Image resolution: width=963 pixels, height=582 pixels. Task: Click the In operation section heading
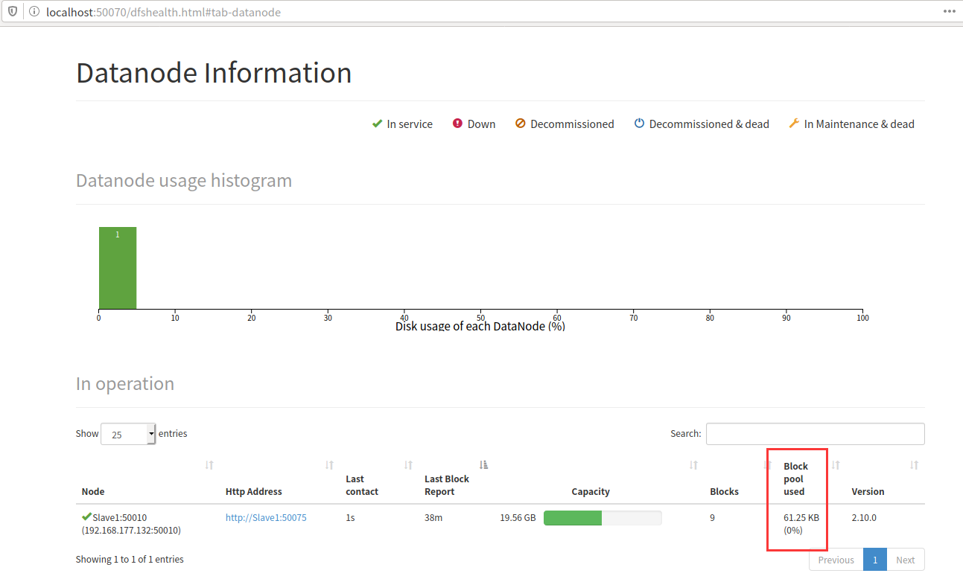pos(125,384)
